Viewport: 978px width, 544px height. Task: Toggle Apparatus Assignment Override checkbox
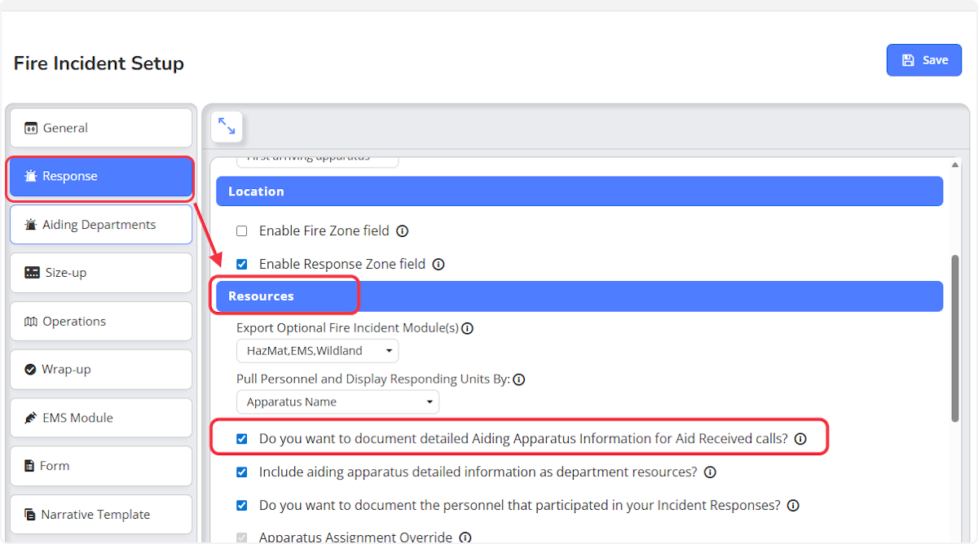pyautogui.click(x=242, y=537)
